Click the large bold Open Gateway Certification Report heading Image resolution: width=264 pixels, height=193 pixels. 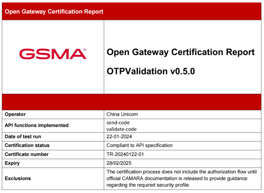[x=181, y=52]
